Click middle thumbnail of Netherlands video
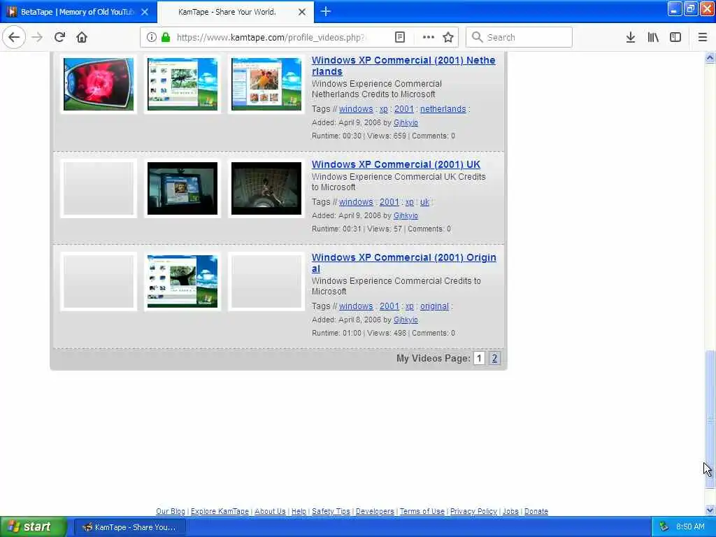The image size is (716, 537). click(x=182, y=84)
